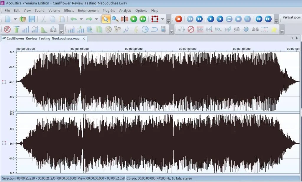Open the File menu

click(7, 11)
